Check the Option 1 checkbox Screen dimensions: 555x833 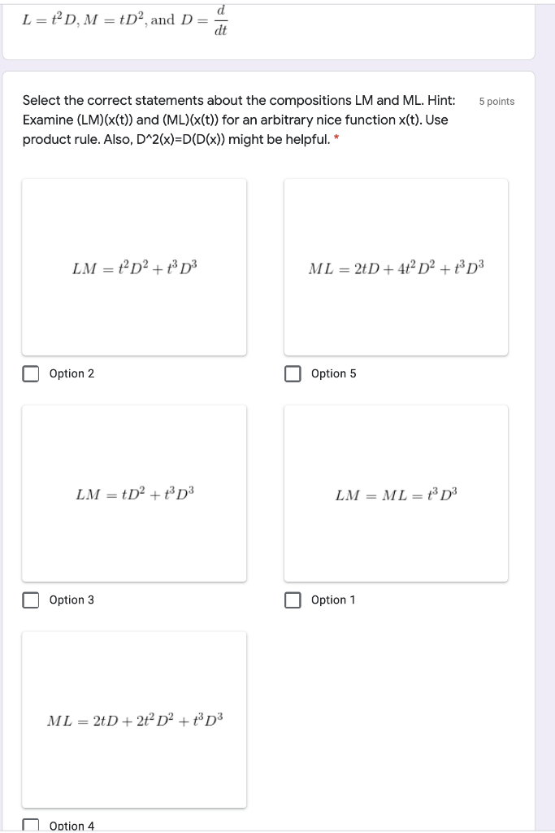pos(293,600)
